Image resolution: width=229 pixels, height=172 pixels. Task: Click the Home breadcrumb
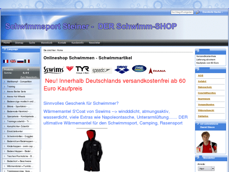coord(60,50)
